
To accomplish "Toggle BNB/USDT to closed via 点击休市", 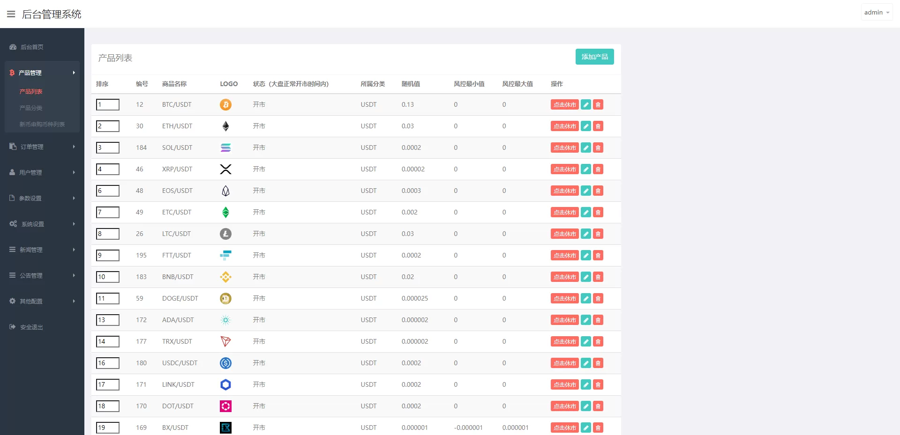I will 564,277.
